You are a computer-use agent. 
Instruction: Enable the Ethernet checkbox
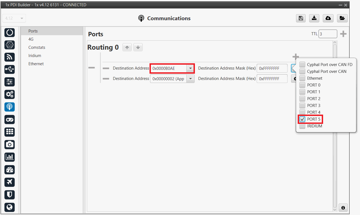[302, 78]
